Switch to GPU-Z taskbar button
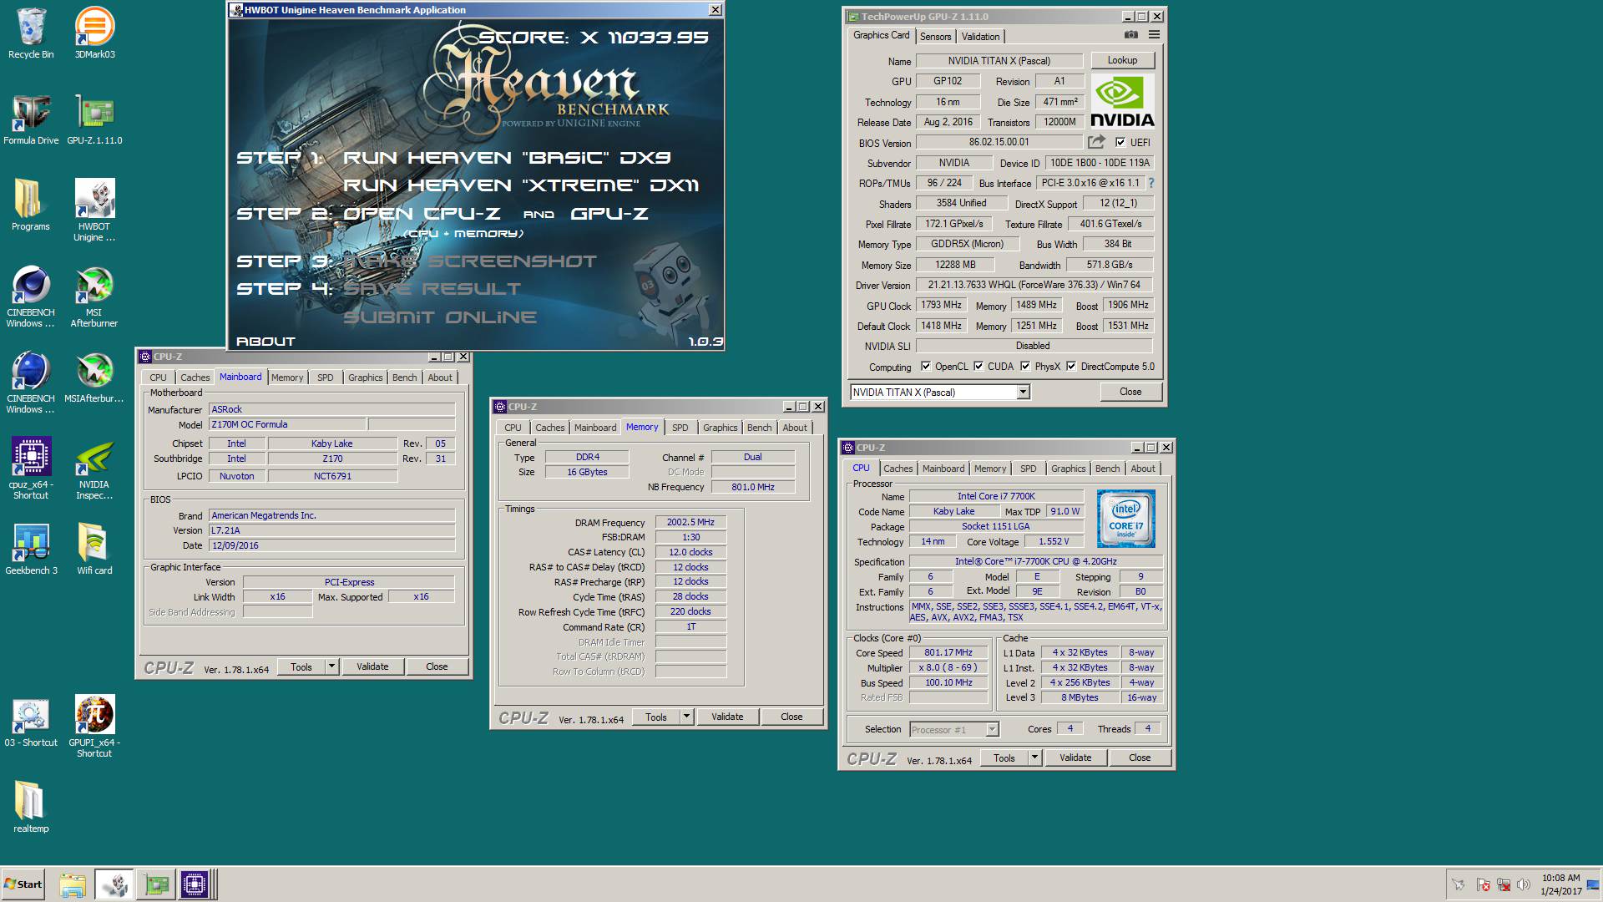Screen dimensions: 1603x902 (x=156, y=884)
